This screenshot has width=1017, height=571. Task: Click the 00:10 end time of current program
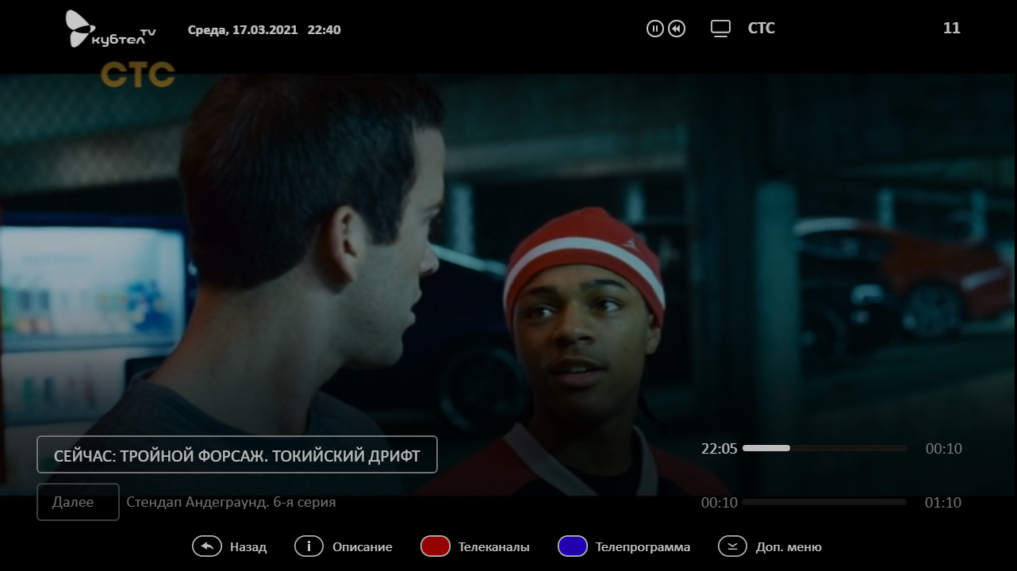pyautogui.click(x=943, y=449)
